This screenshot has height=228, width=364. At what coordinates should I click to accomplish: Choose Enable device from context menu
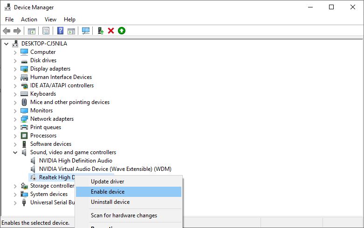(108, 192)
